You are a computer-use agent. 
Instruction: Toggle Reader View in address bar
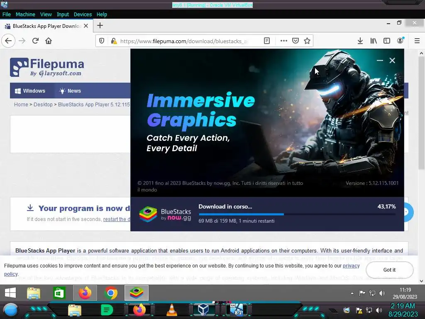[x=267, y=41]
